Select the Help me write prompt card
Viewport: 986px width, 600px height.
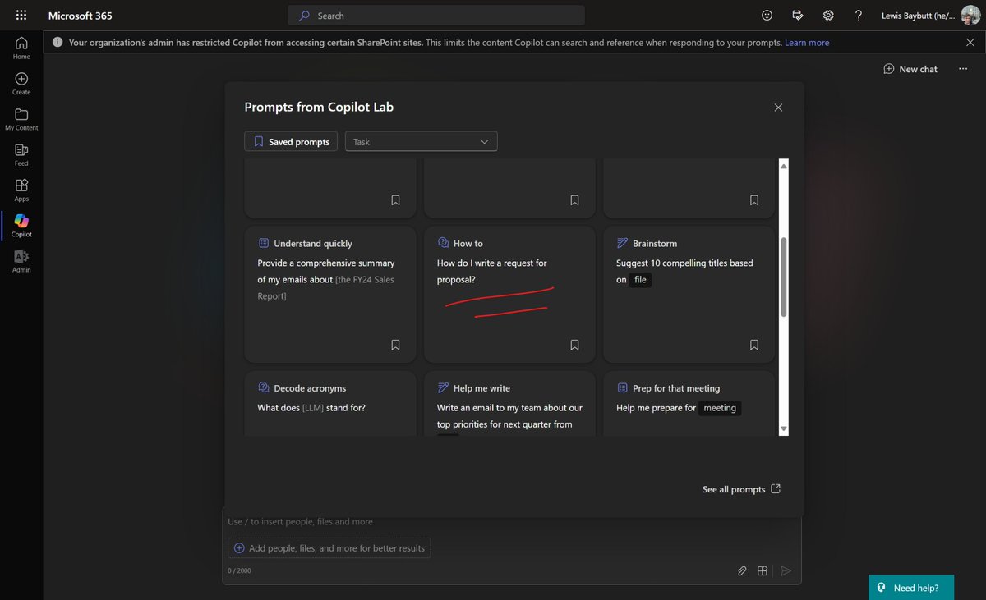[509, 404]
